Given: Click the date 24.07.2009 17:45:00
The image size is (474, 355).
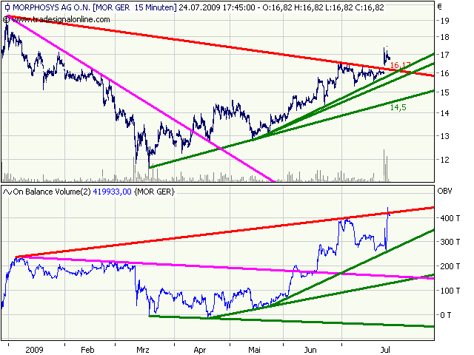Looking at the screenshot, I should coord(217,7).
